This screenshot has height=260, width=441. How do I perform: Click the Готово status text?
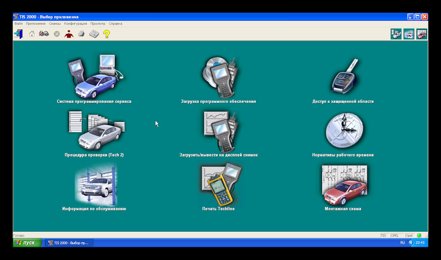click(x=19, y=236)
